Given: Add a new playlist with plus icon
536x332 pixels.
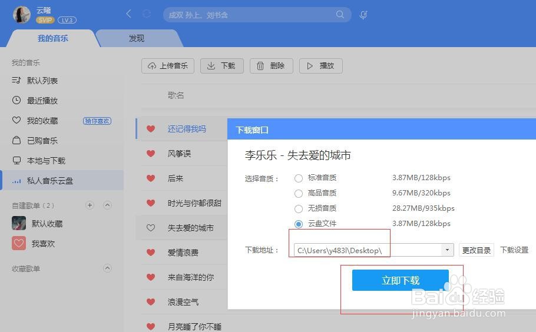Looking at the screenshot, I should coord(90,205).
